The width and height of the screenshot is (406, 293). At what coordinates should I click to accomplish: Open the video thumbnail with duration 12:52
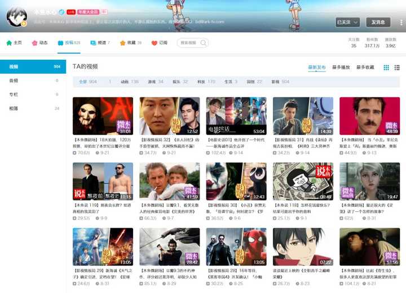(170, 116)
